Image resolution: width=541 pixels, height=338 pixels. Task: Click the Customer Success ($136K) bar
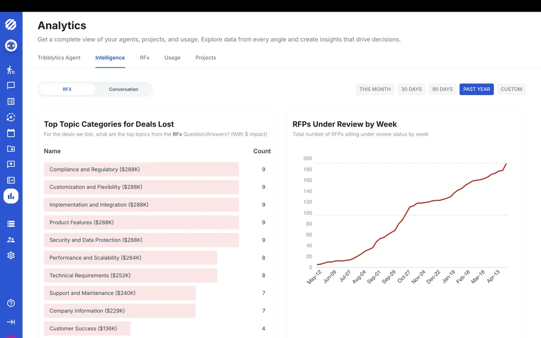[87, 328]
